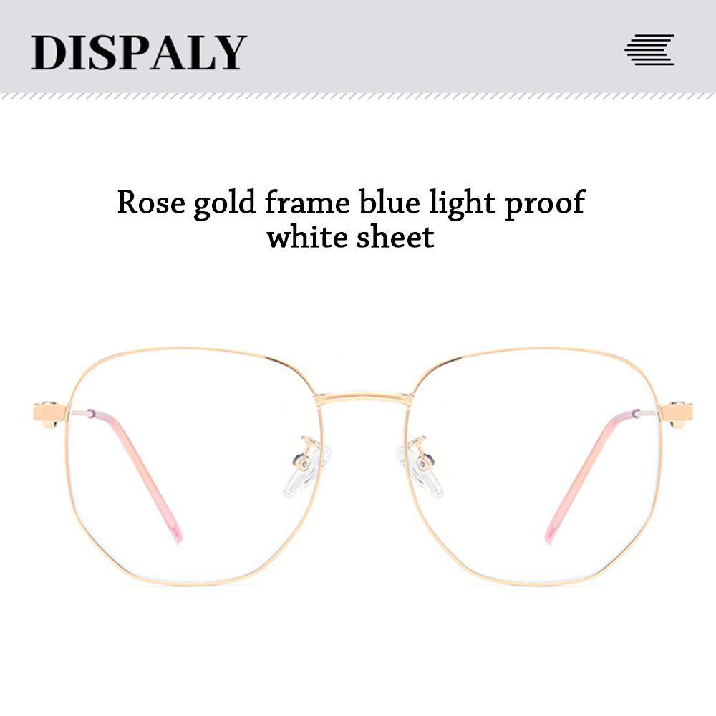The height and width of the screenshot is (716, 716).
Task: Click the right nose pad of glasses
Action: point(420,468)
